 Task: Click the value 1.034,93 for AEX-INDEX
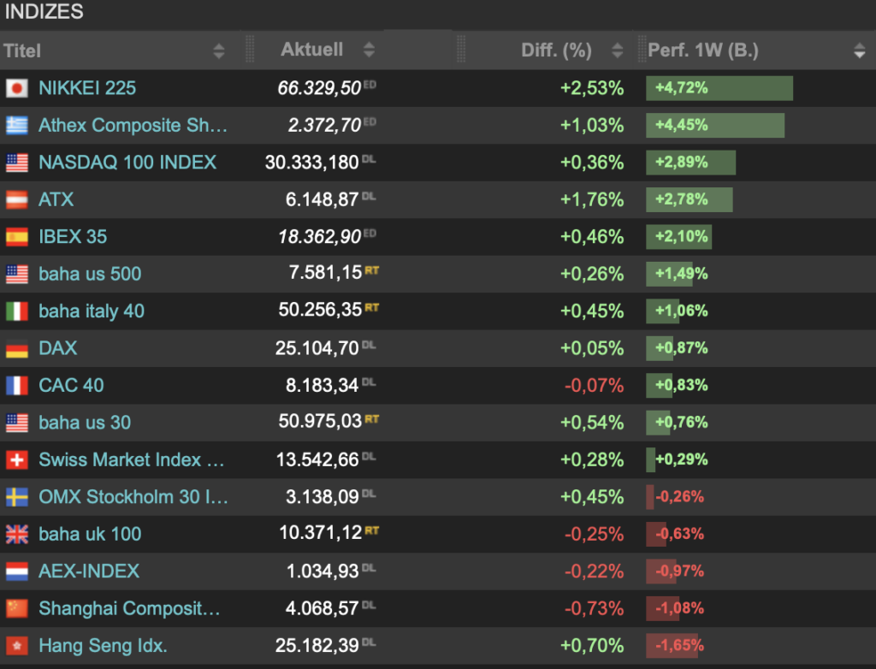pyautogui.click(x=323, y=571)
